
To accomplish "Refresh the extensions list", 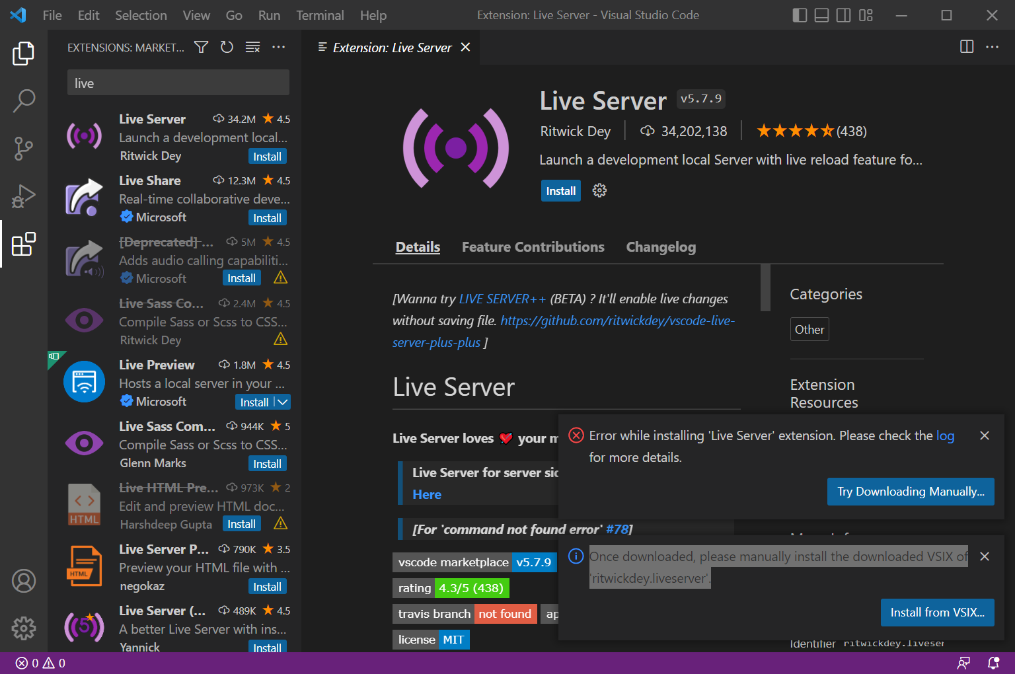I will click(x=227, y=47).
